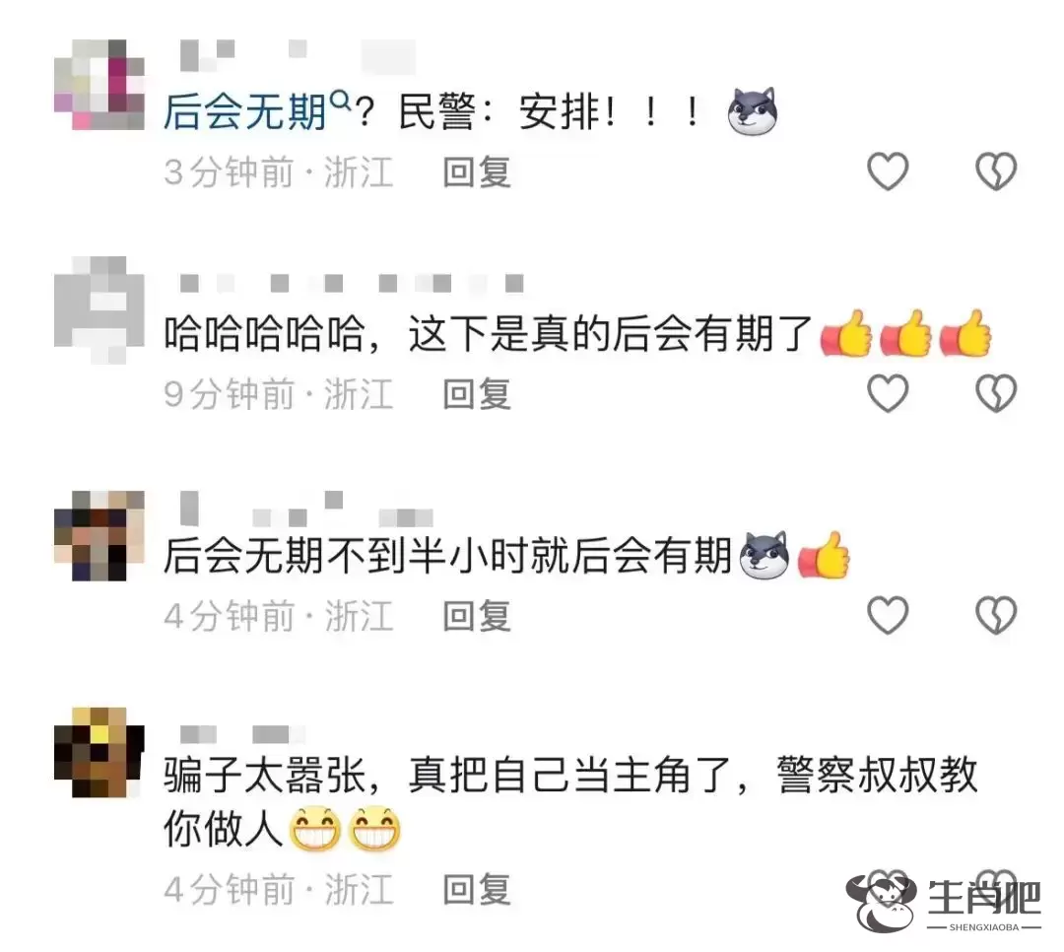Like the first comment about 民警 安排
This screenshot has width=1064, height=952.
[888, 171]
